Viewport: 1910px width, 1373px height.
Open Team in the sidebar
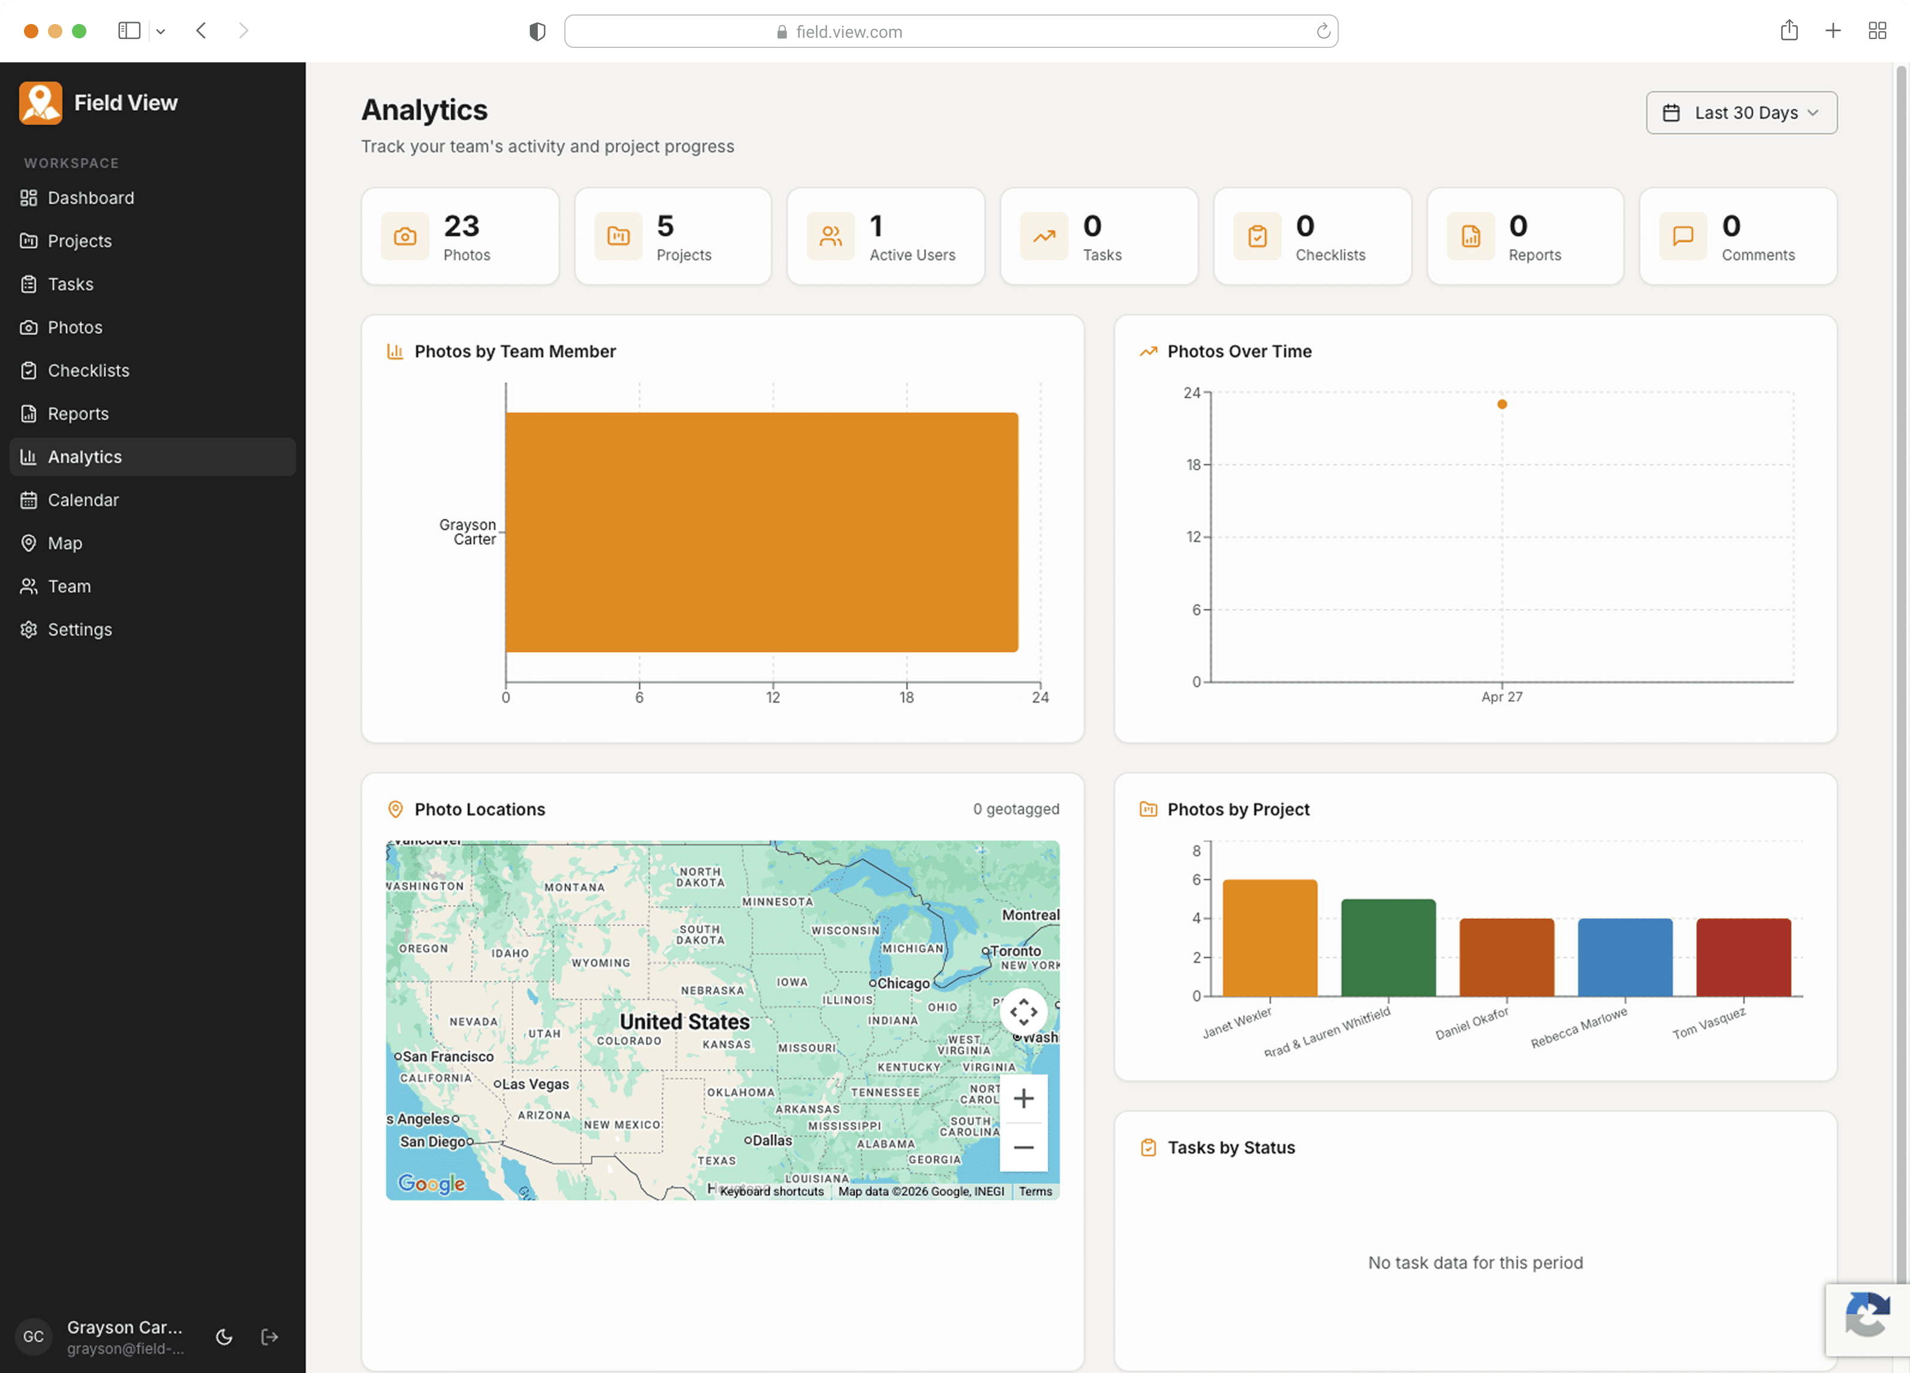point(152,586)
